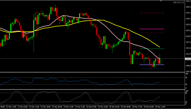Click the chart shift triangle marker at top
Viewport: 191px width, 109px height.
[161, 1]
